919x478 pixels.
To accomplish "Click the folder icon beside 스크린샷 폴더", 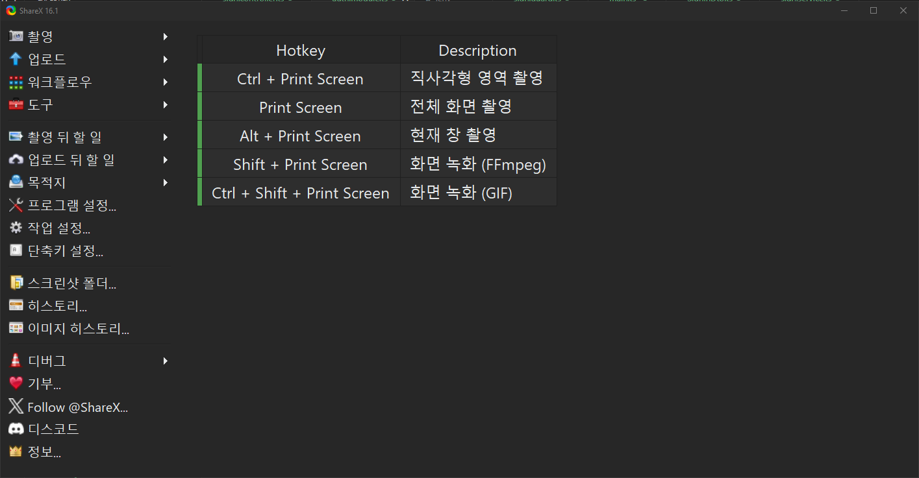I will pos(16,283).
